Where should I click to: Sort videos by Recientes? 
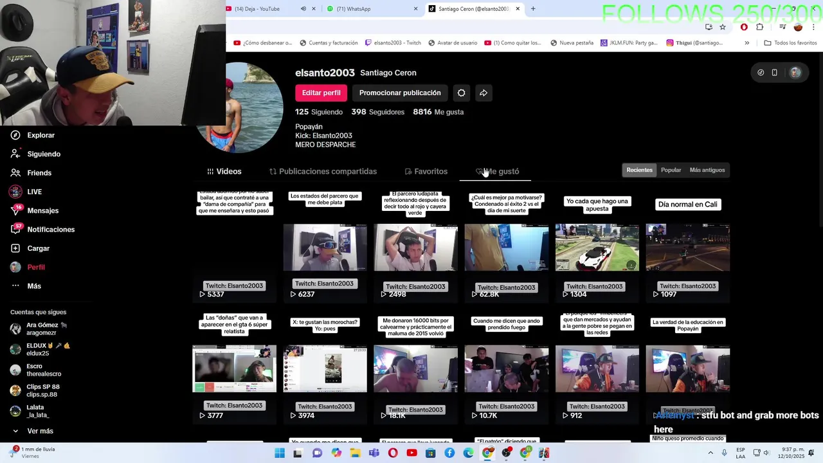tap(639, 170)
